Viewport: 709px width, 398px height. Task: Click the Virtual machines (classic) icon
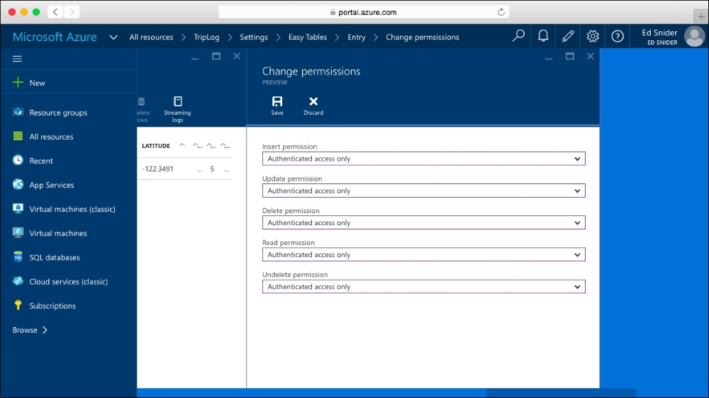click(x=18, y=208)
